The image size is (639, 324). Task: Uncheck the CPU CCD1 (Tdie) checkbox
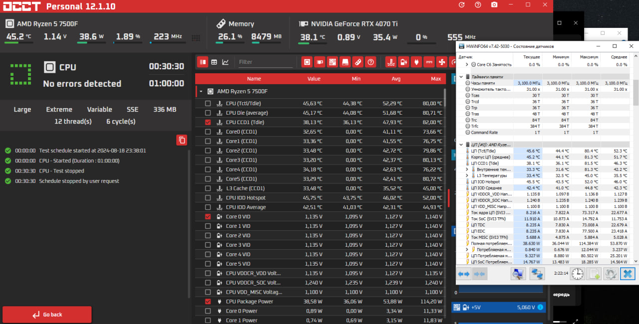(208, 122)
